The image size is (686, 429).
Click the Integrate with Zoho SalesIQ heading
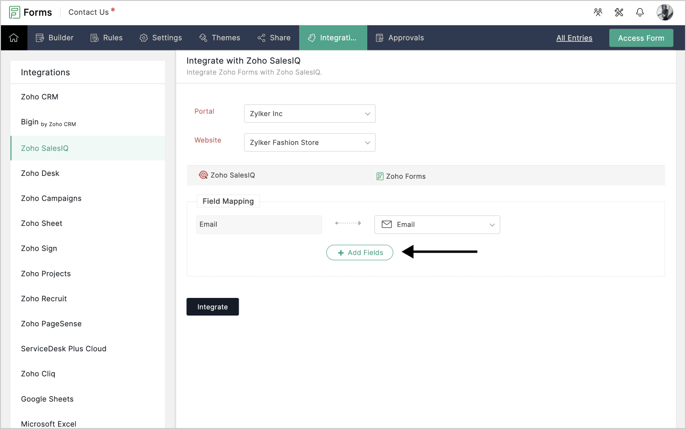point(243,61)
